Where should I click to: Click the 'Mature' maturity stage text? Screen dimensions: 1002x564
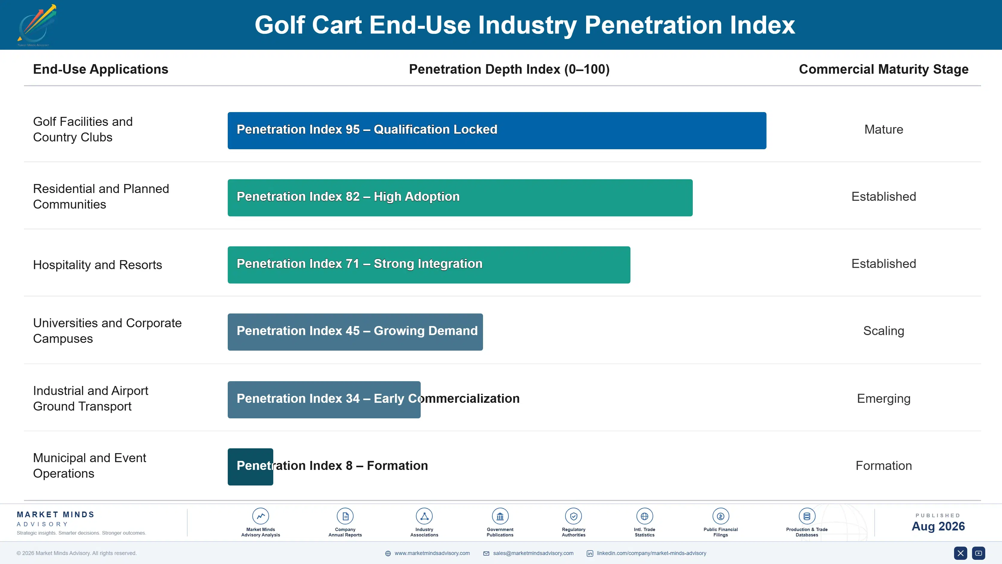(x=884, y=129)
